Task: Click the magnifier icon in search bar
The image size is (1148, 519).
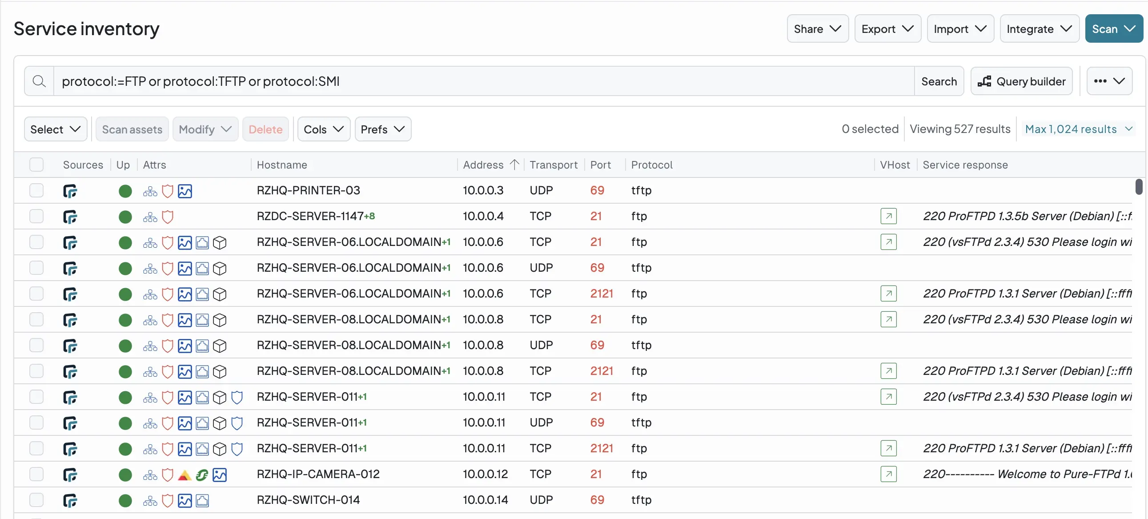Action: 39,81
